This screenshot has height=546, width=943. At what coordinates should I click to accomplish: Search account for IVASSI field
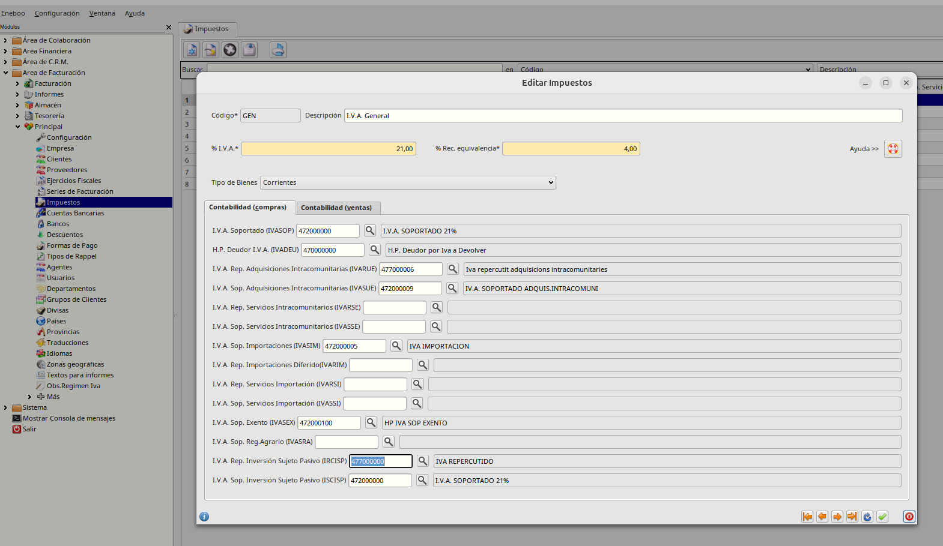tap(417, 403)
